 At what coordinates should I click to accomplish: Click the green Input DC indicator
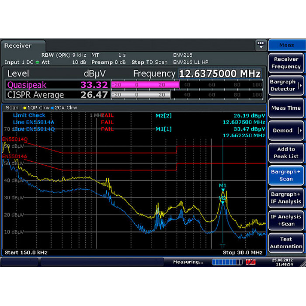[x=37, y=62]
